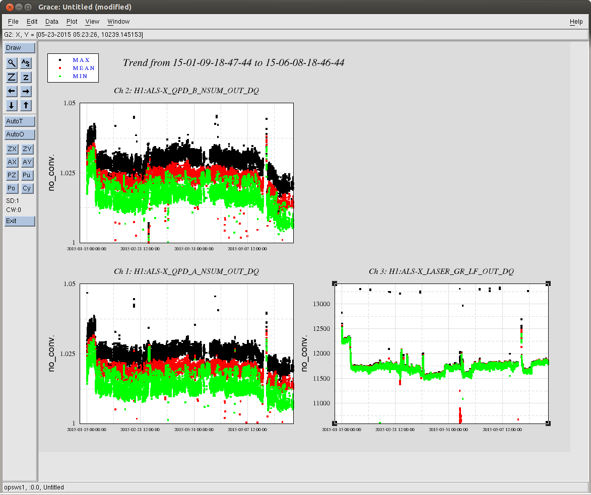591x495 pixels.
Task: Click the AX autoscale X button
Action: (x=12, y=162)
